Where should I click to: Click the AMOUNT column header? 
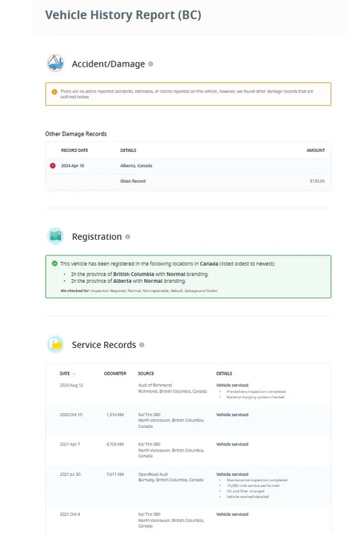(315, 150)
